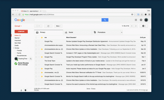Screen dimensions: 164x100
Task: Click TrackingTime extension icon in toolbar
Action: [146, 14]
